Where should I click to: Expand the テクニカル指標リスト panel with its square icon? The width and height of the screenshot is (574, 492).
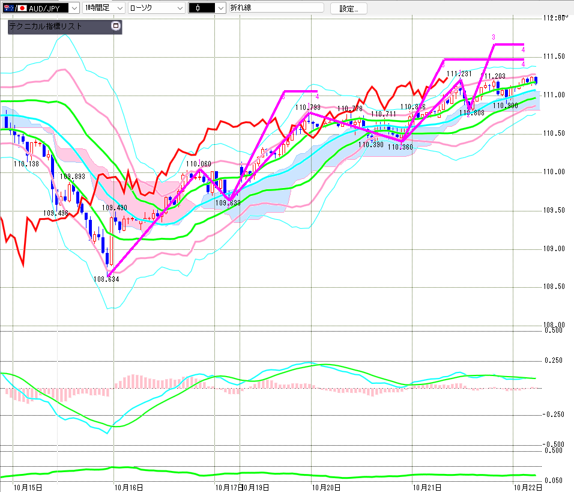pos(116,26)
